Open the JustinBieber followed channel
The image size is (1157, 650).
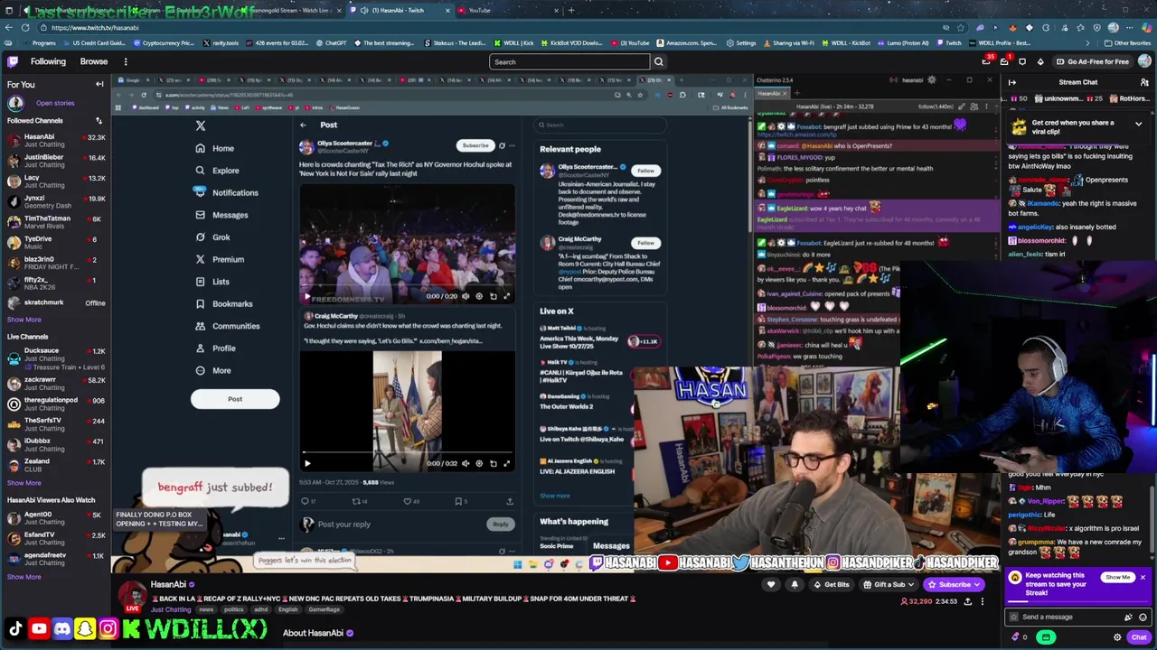tap(54, 161)
